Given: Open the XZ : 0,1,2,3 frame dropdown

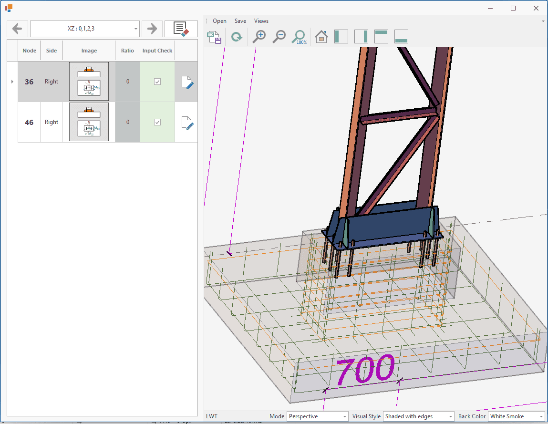Looking at the screenshot, I should click(136, 29).
